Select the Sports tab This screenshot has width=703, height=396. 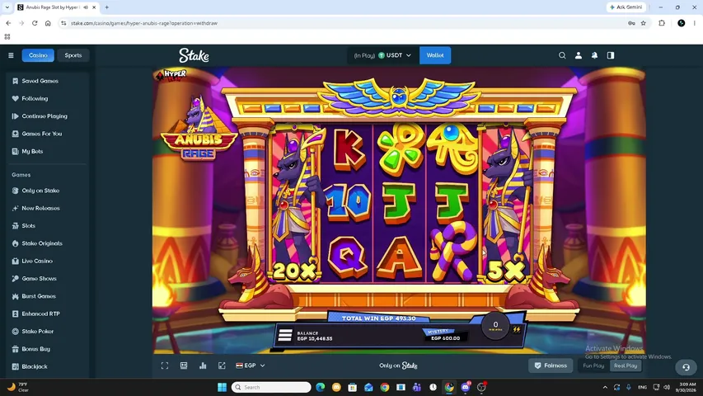pyautogui.click(x=73, y=55)
